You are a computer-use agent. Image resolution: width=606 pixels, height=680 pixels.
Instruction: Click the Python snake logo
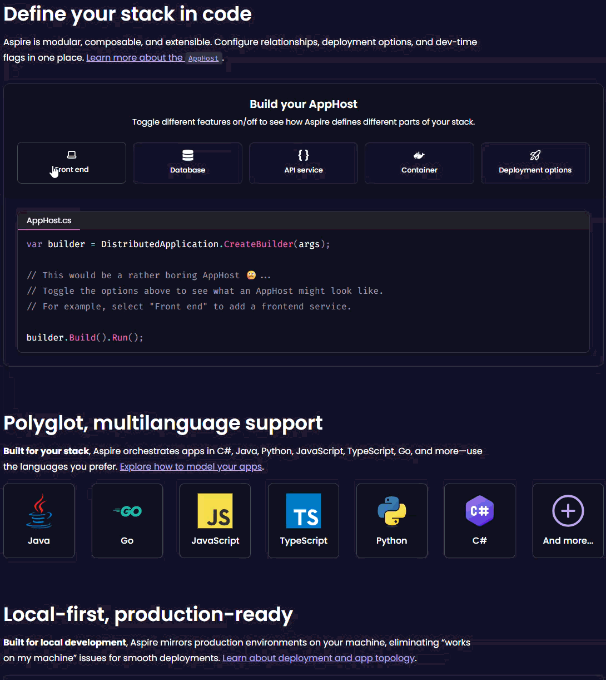coord(391,511)
